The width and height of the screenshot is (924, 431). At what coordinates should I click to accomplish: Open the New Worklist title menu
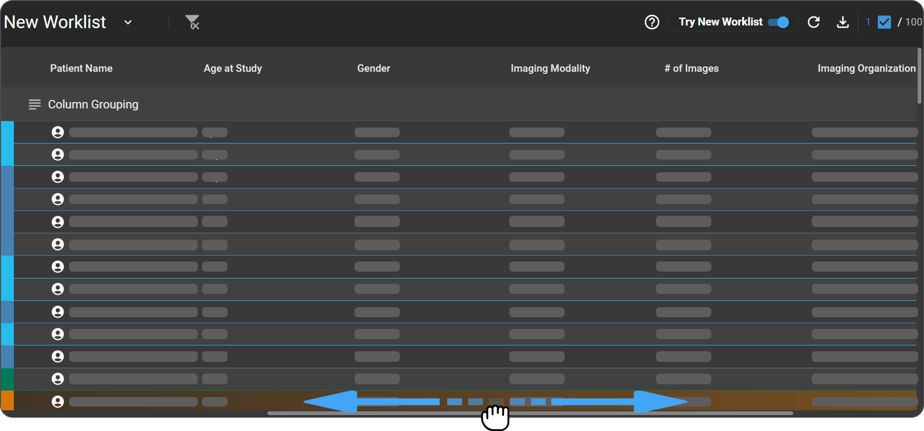pos(55,22)
